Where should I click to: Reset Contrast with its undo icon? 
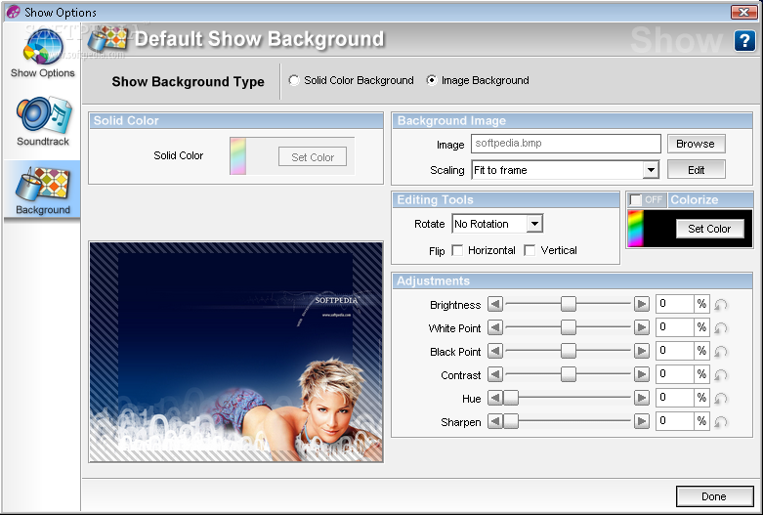tap(721, 375)
